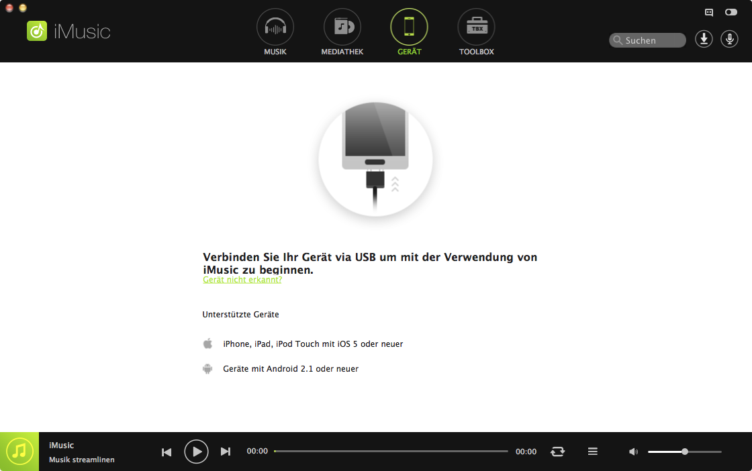Screen dimensions: 752x471
Task: Click the Apple logo icon
Action: (207, 344)
